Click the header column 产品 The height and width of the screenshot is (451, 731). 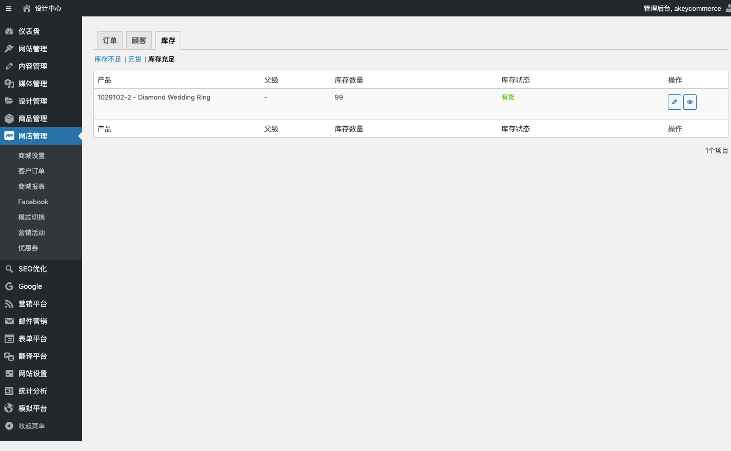(x=105, y=80)
